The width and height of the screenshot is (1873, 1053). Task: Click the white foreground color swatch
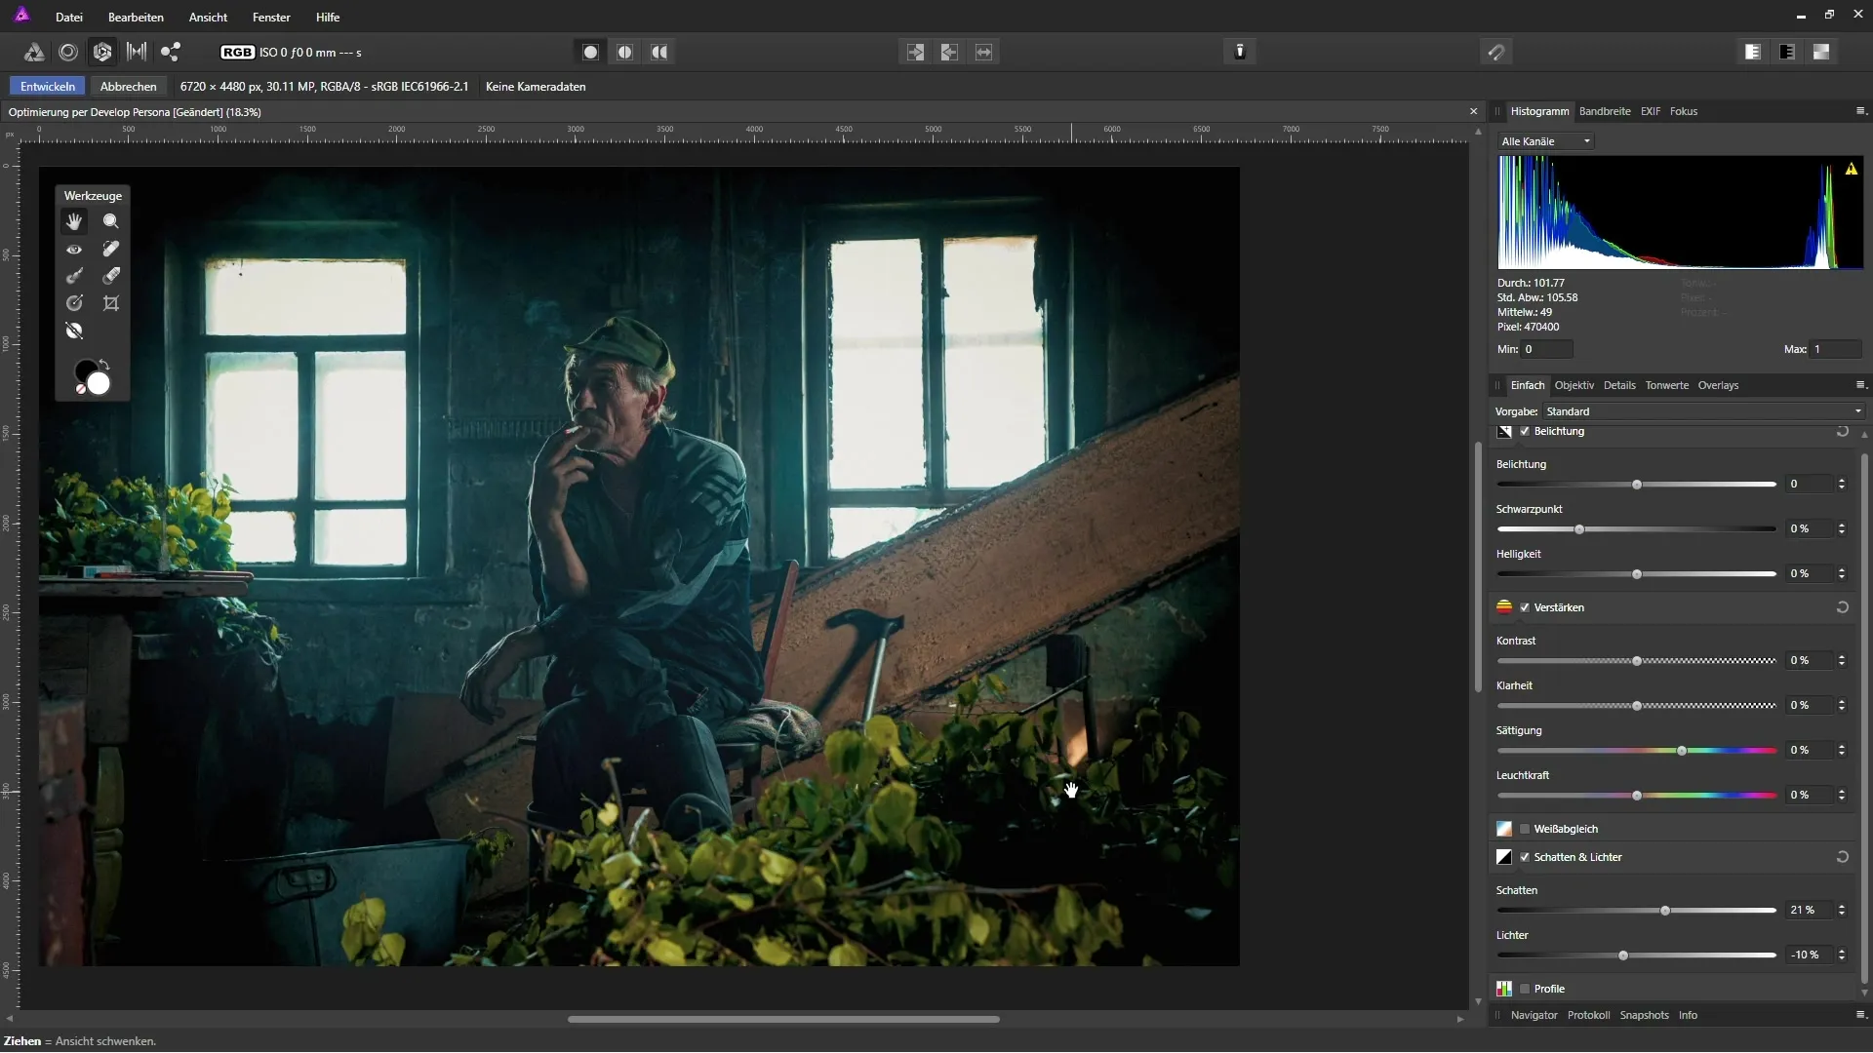[x=99, y=384]
